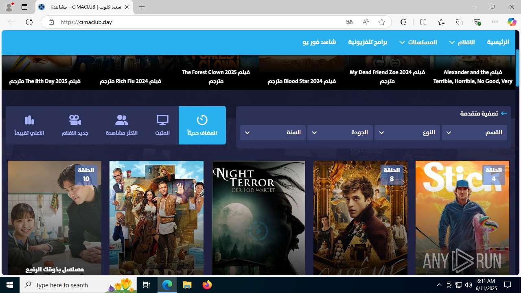
Task: Open the volume control in tray
Action: point(468,285)
